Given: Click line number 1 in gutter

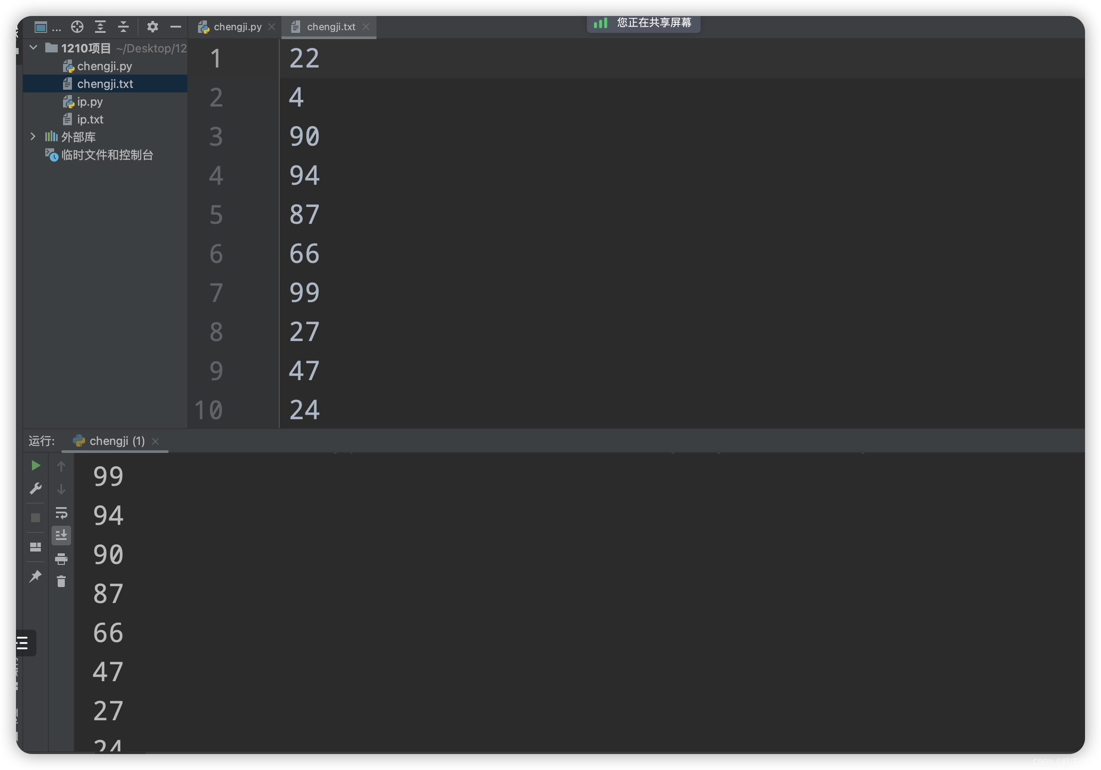Looking at the screenshot, I should [216, 59].
